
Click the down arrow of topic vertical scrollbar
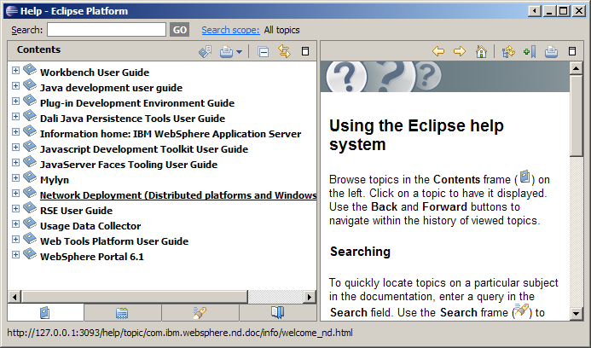(577, 313)
